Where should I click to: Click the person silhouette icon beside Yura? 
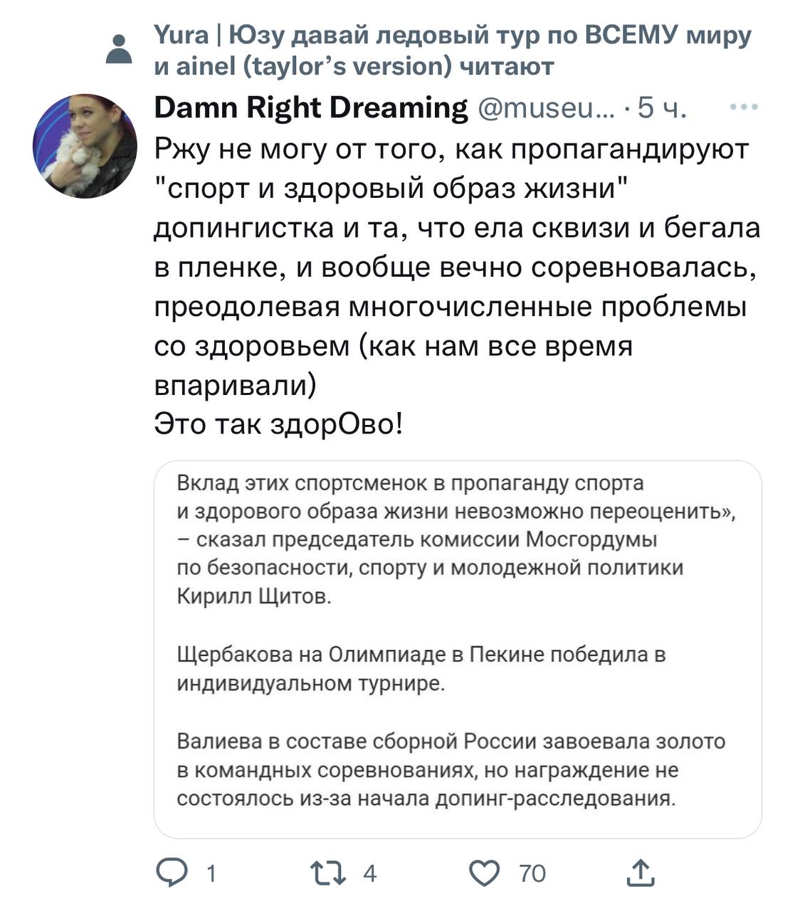tap(118, 50)
